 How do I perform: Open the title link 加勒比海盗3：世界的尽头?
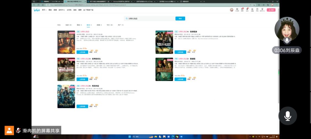click(x=91, y=59)
